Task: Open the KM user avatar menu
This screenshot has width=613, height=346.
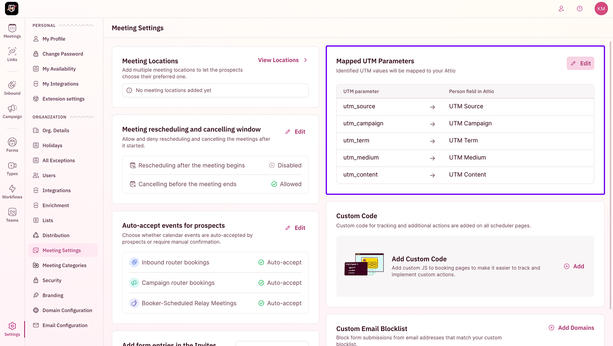Action: (601, 9)
